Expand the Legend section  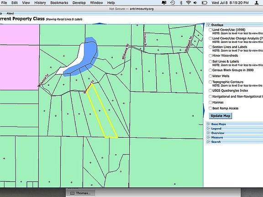(x=216, y=129)
